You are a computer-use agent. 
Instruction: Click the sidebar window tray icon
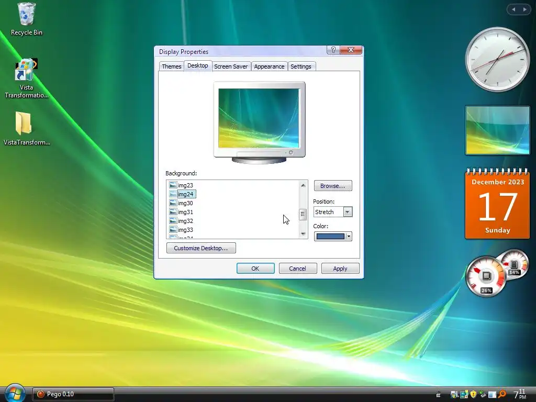492,395
